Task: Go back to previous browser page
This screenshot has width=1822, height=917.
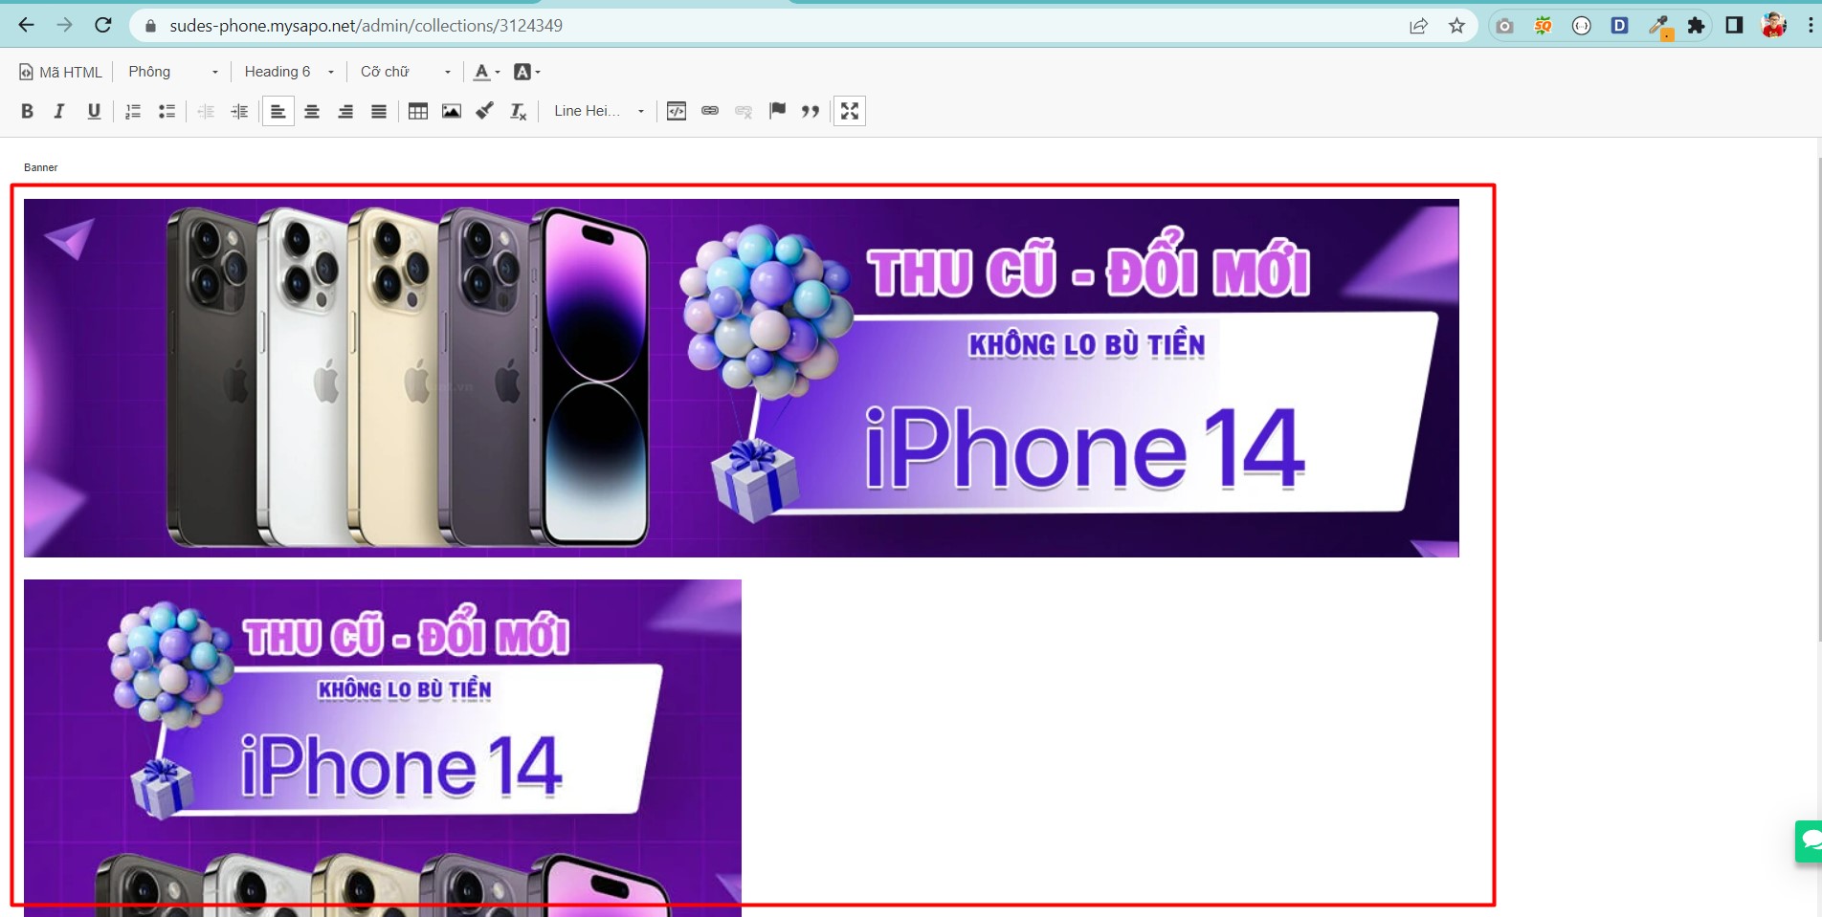Action: pyautogui.click(x=26, y=25)
